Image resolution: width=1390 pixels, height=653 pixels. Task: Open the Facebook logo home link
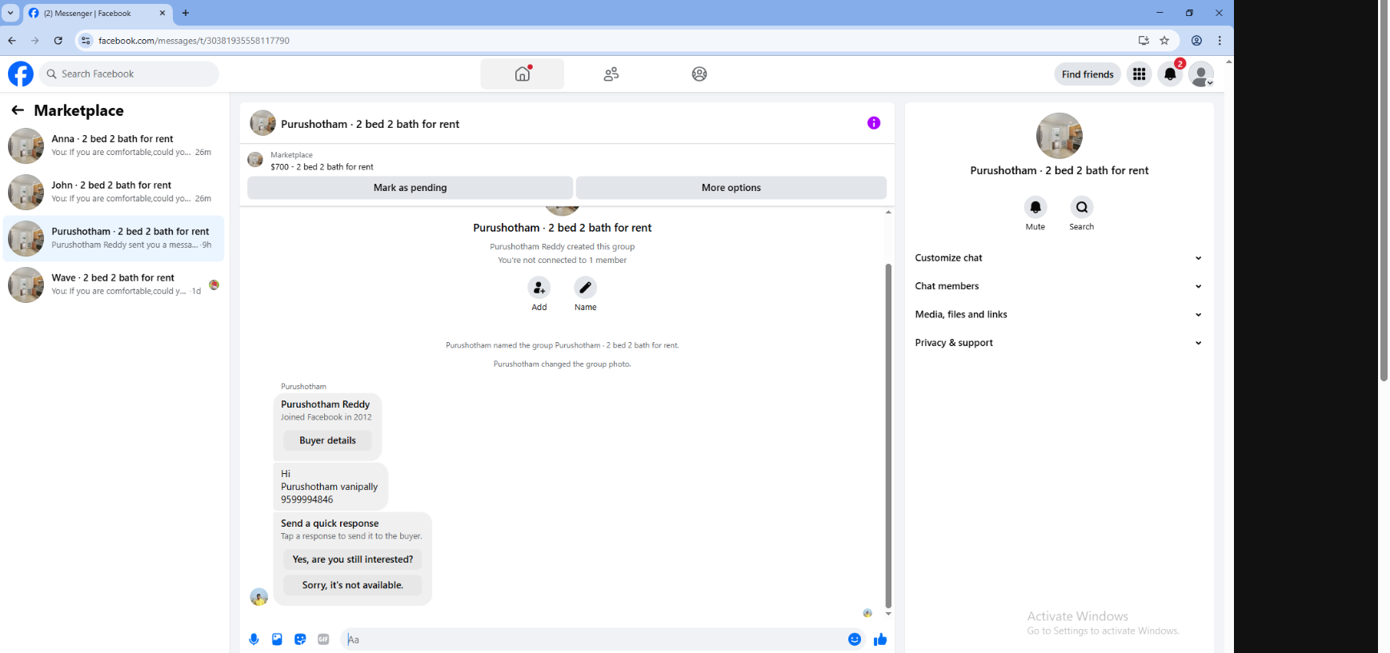[x=21, y=74]
